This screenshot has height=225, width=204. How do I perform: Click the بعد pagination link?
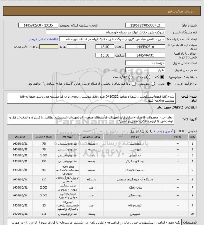[160, 131]
